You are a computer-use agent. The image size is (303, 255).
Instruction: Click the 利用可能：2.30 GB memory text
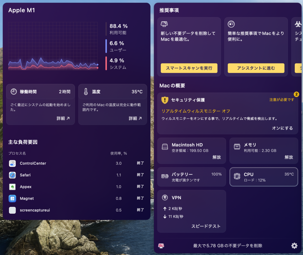click(x=260, y=151)
